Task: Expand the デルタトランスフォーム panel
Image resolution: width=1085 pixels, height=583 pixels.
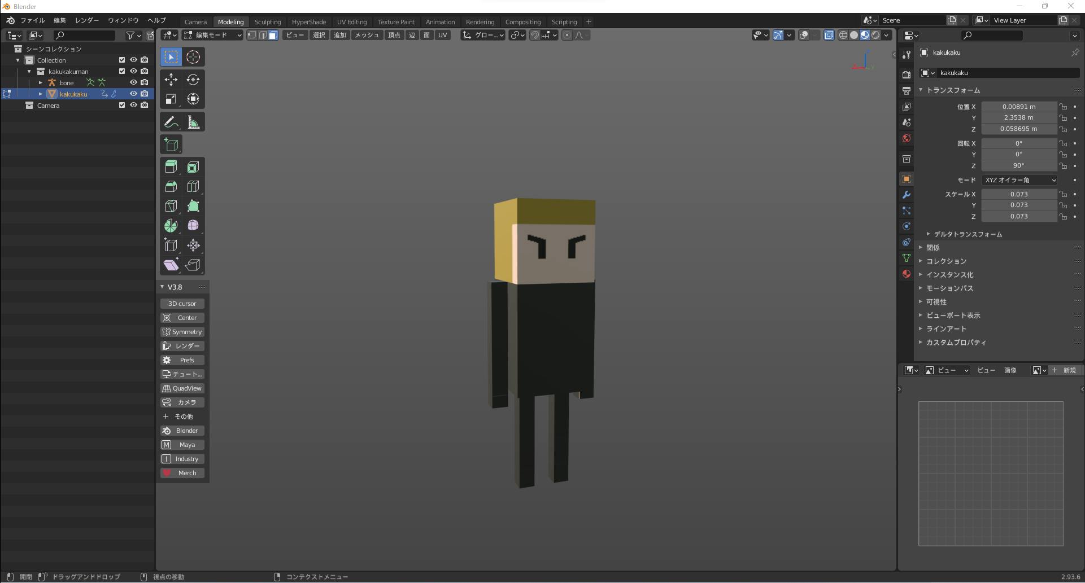Action: (928, 234)
